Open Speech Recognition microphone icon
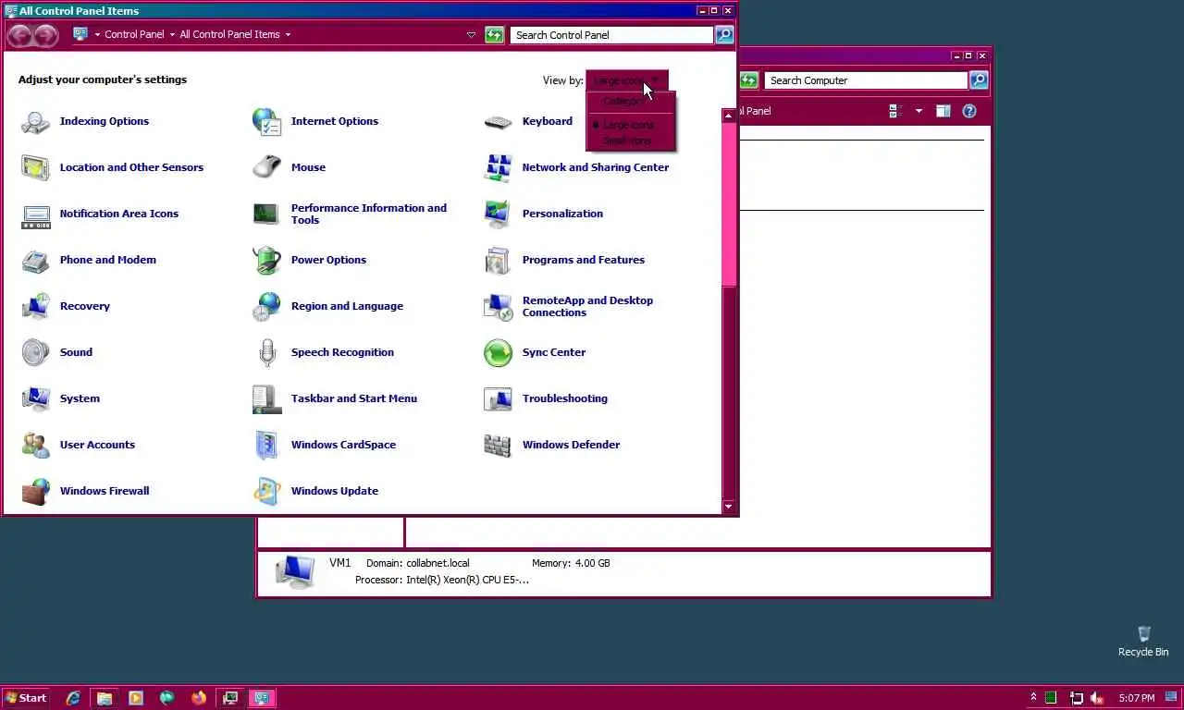This screenshot has height=710, width=1184. click(x=266, y=352)
